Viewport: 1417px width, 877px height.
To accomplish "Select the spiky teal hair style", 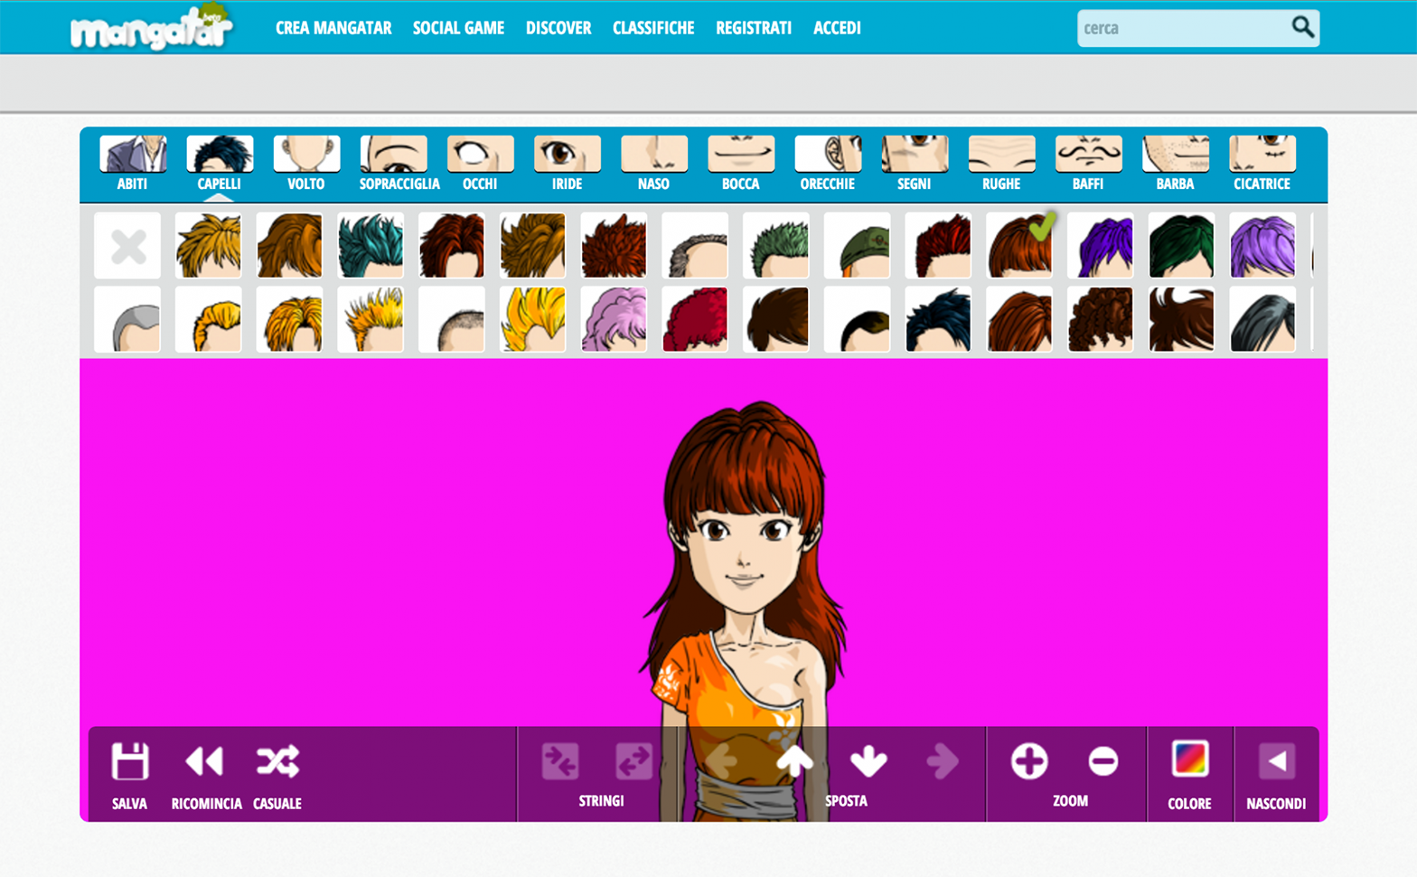I will point(371,245).
